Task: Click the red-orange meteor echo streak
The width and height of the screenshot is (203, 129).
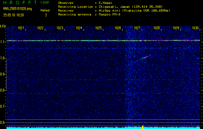Action: click(x=145, y=57)
